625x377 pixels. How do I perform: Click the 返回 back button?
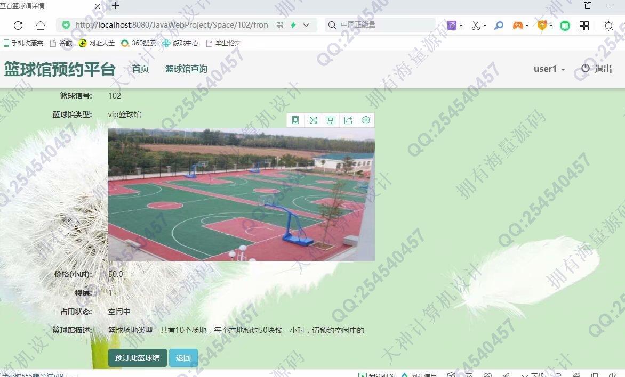tap(183, 357)
